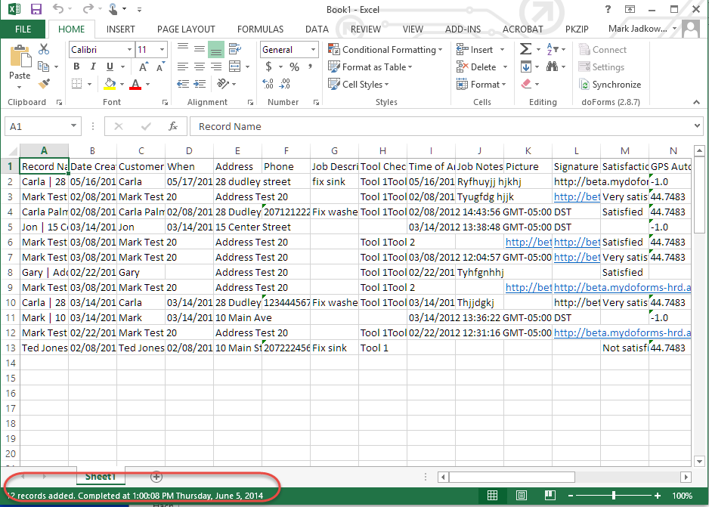
Task: Open the font size 11 dropdown
Action: click(x=162, y=50)
